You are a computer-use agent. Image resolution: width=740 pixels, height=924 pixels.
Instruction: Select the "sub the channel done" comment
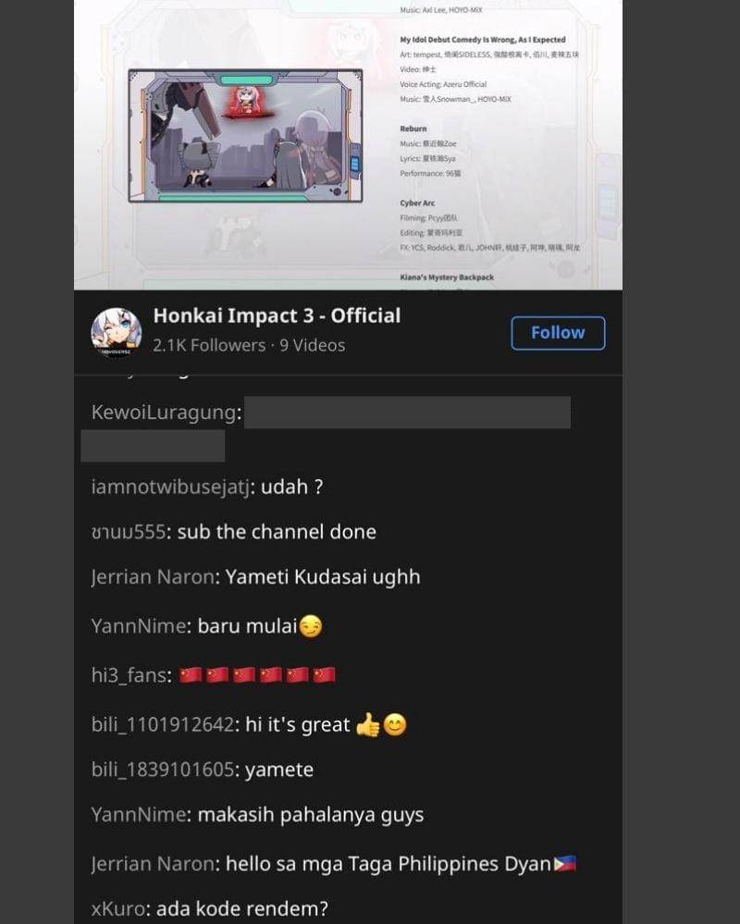(x=277, y=532)
